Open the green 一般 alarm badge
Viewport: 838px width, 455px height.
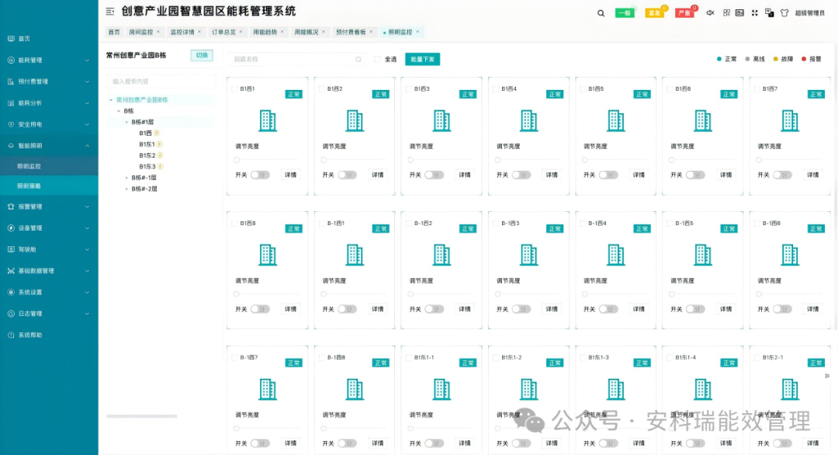pos(624,13)
